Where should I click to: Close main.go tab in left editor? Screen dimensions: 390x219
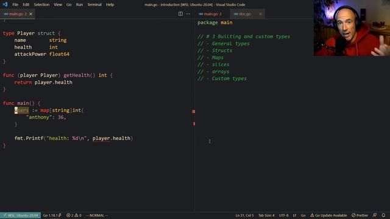pyautogui.click(x=31, y=14)
